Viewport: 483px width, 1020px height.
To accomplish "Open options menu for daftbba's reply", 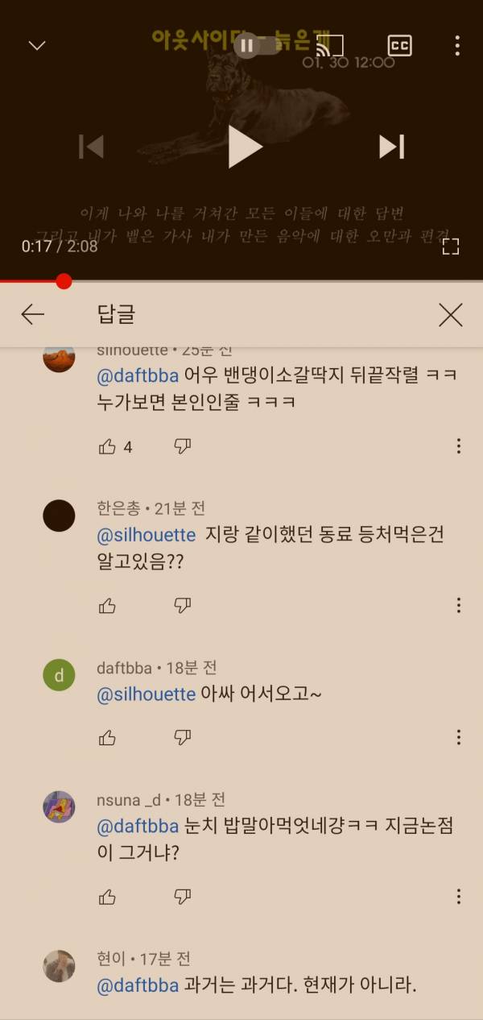I will [458, 737].
